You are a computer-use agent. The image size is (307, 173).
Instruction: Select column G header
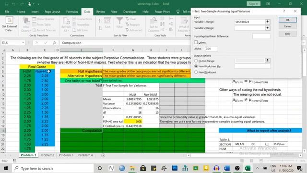click(x=133, y=50)
